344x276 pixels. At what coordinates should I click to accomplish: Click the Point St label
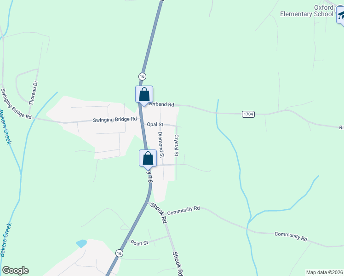pyautogui.click(x=139, y=243)
